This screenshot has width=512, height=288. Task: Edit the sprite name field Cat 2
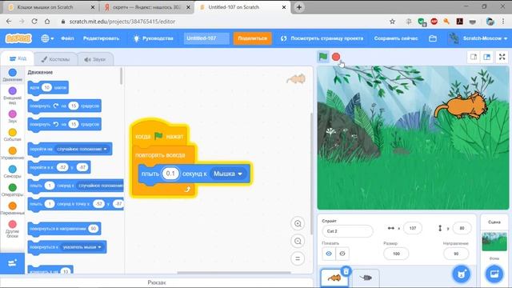(347, 231)
